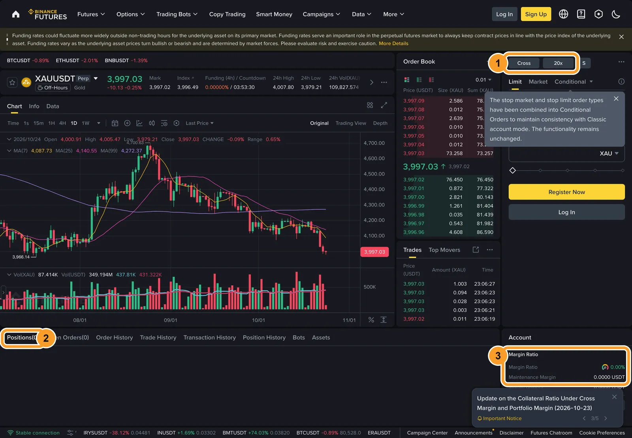
Task: Click the yellow Sign Up button
Action: (536, 14)
